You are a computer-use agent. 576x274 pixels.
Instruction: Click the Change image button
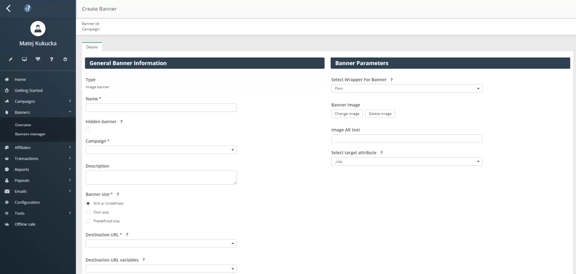[x=347, y=114]
